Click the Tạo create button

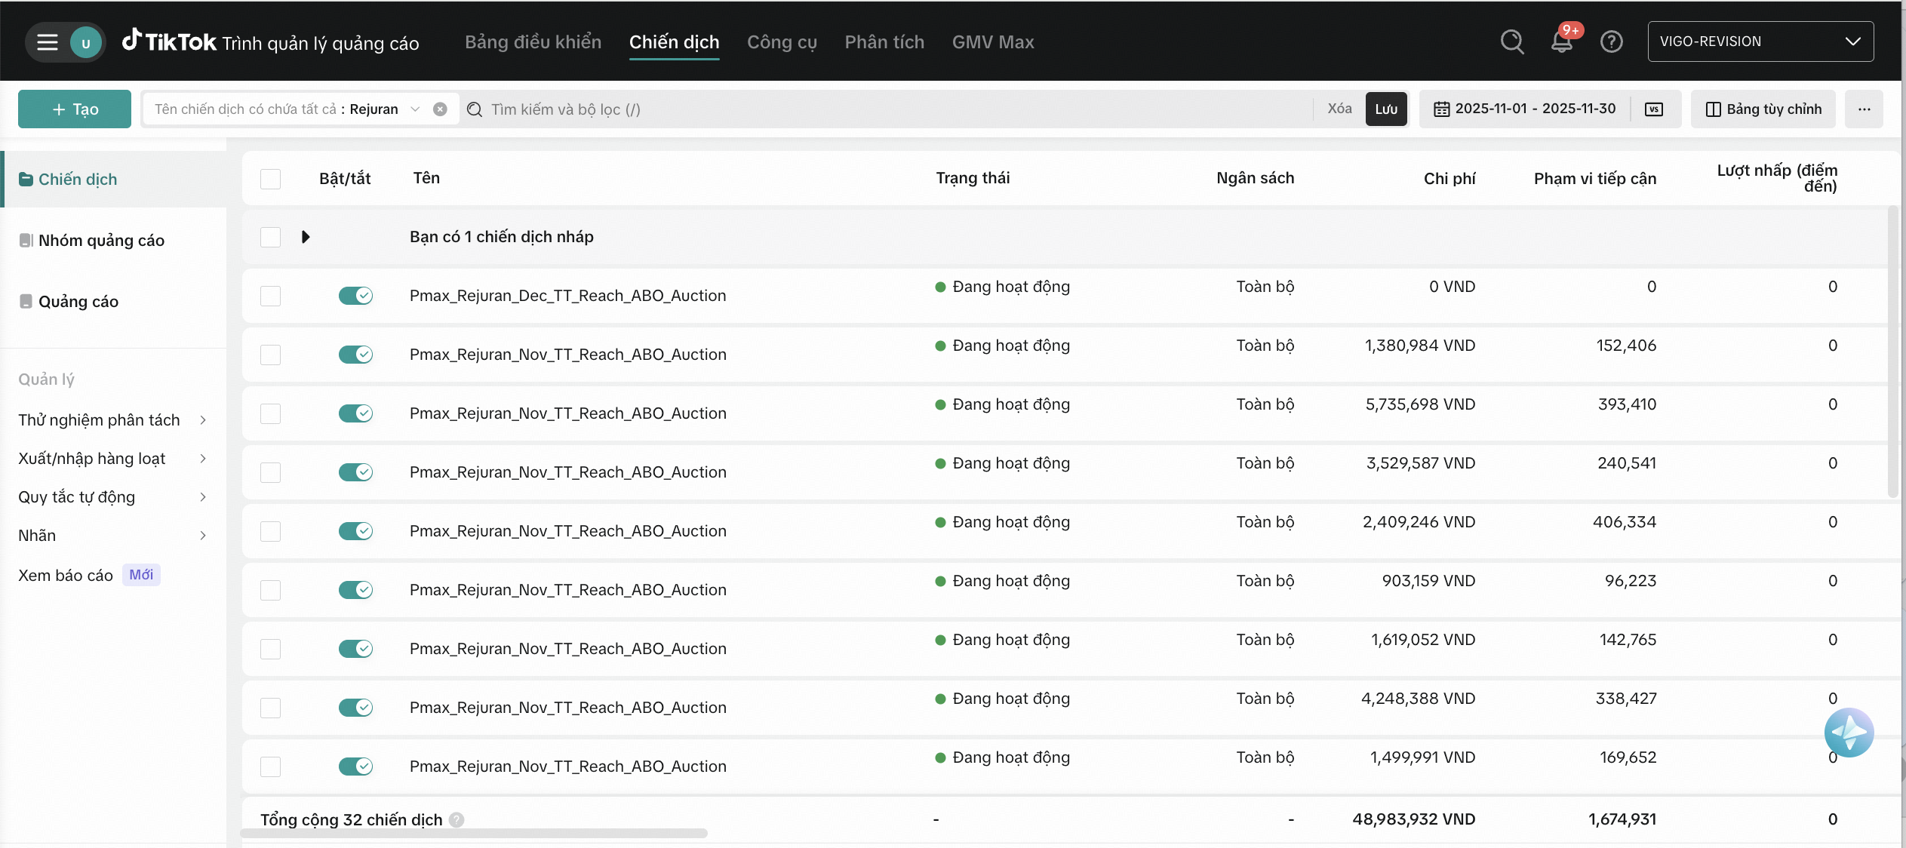[x=75, y=109]
